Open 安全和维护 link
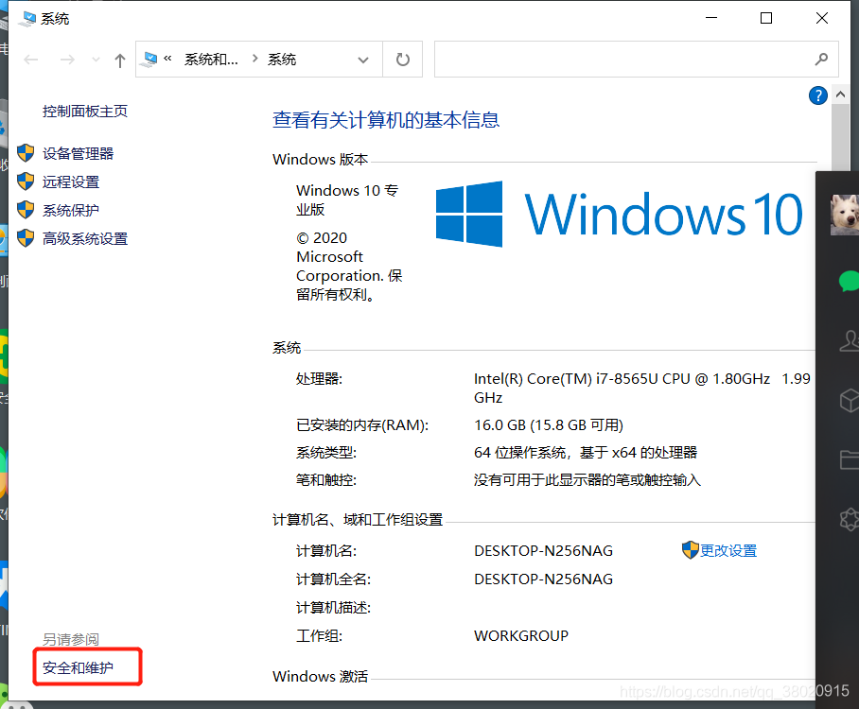The width and height of the screenshot is (859, 709). coord(78,667)
